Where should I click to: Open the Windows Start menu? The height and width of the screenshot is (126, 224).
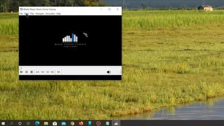(3, 123)
